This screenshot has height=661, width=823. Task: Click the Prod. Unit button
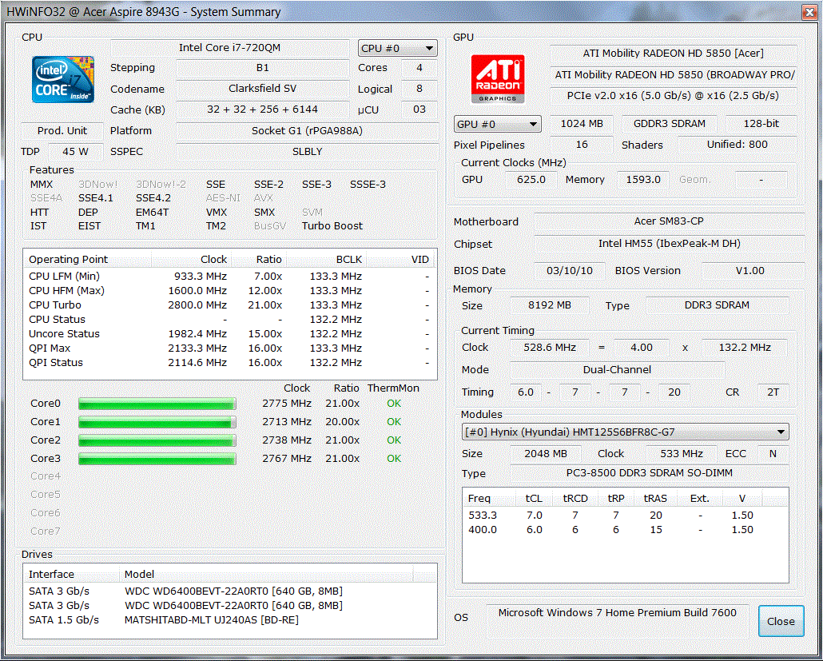[62, 131]
